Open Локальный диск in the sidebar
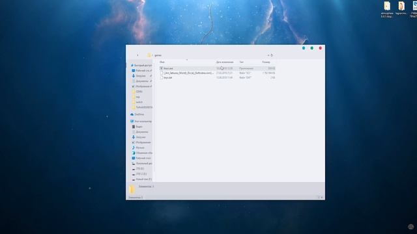The image size is (417, 234). [x=142, y=163]
